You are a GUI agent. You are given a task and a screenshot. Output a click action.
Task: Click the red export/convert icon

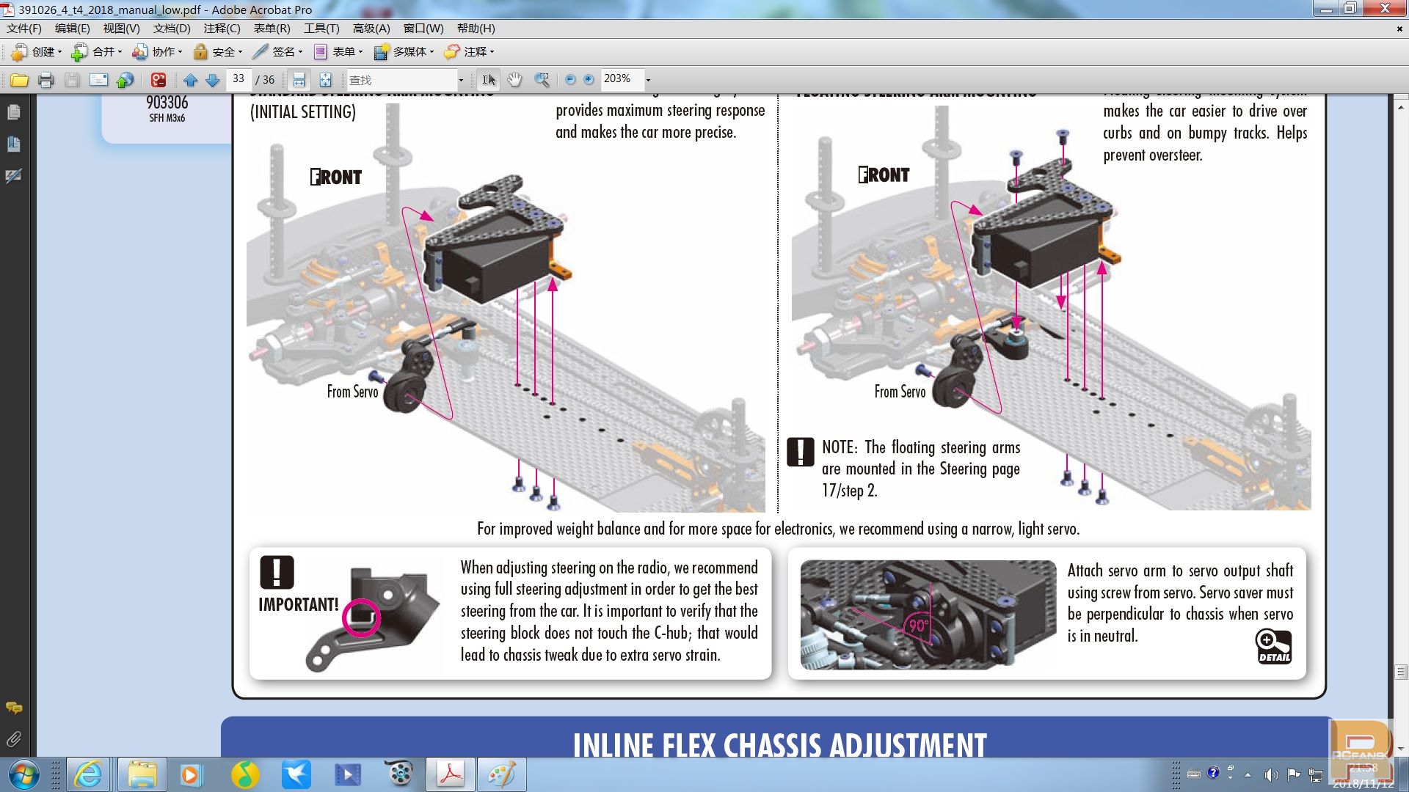coord(159,80)
